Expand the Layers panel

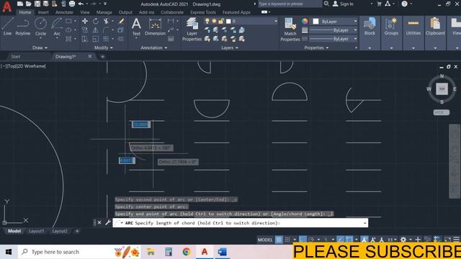click(x=230, y=47)
